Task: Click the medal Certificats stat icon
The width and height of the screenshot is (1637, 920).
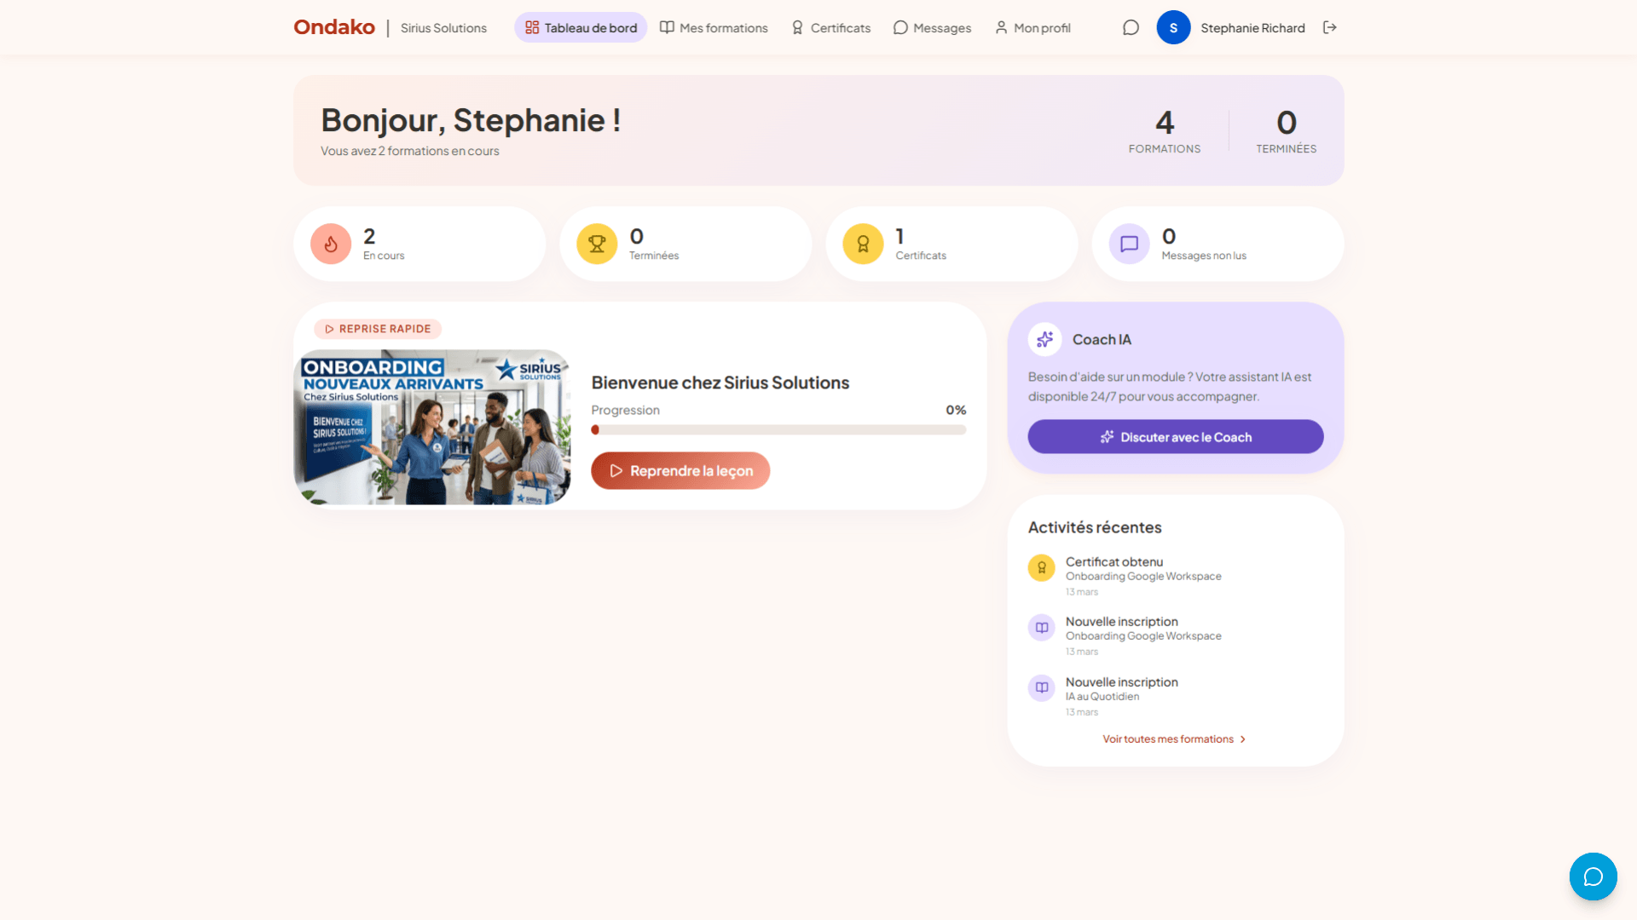Action: 863,244
